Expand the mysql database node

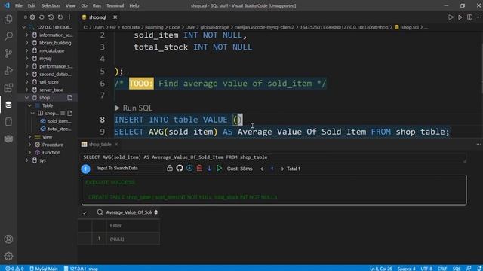pyautogui.click(x=27, y=59)
